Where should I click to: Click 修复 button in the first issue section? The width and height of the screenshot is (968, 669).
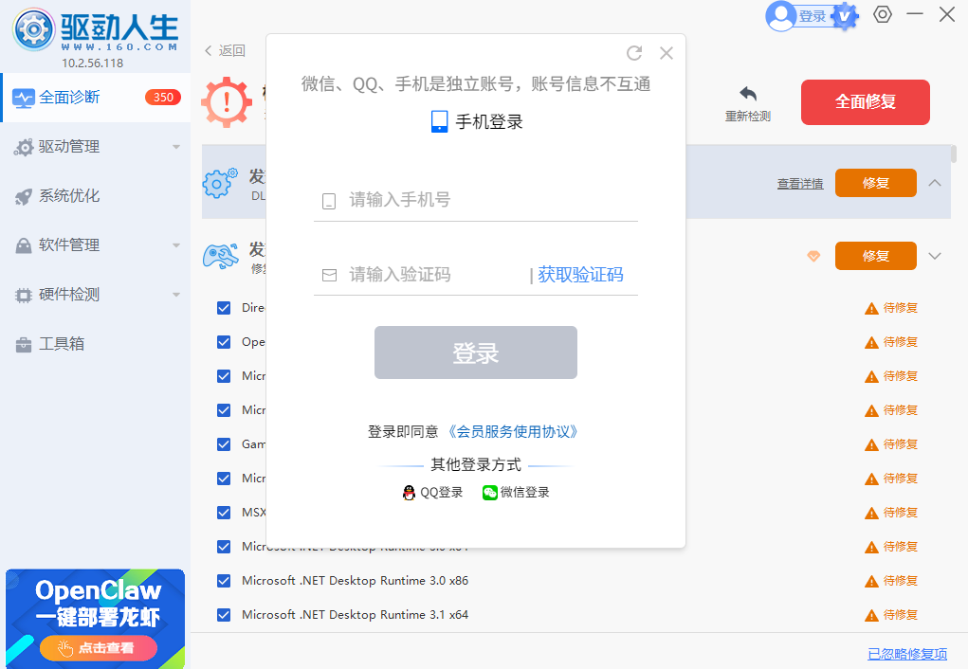pos(875,183)
